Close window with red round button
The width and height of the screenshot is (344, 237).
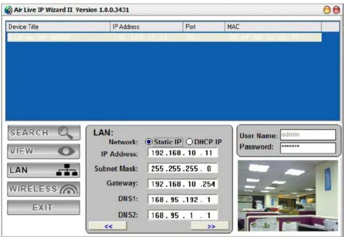pos(336,10)
